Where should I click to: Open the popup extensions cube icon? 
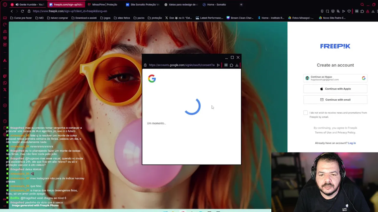(231, 65)
